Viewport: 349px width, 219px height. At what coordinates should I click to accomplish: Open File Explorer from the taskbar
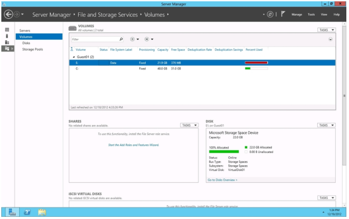(x=42, y=212)
